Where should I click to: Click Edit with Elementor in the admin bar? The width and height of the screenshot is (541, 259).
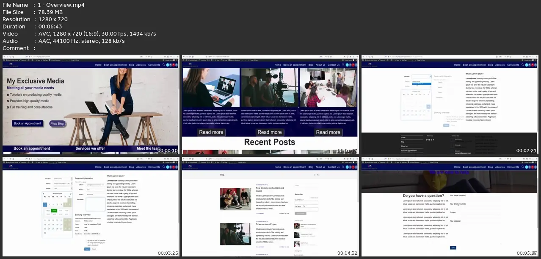tap(55, 60)
